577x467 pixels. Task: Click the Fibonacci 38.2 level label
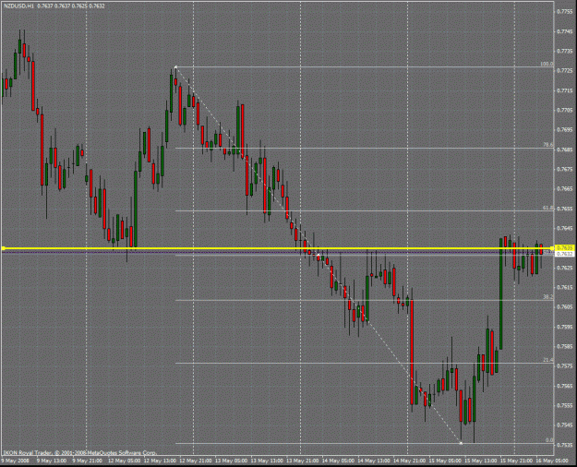coord(548,297)
